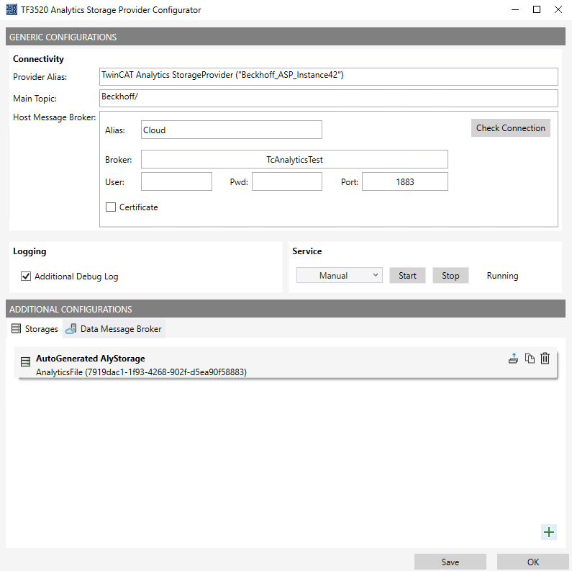Save the configuration
The image size is (572, 571).
tap(450, 562)
